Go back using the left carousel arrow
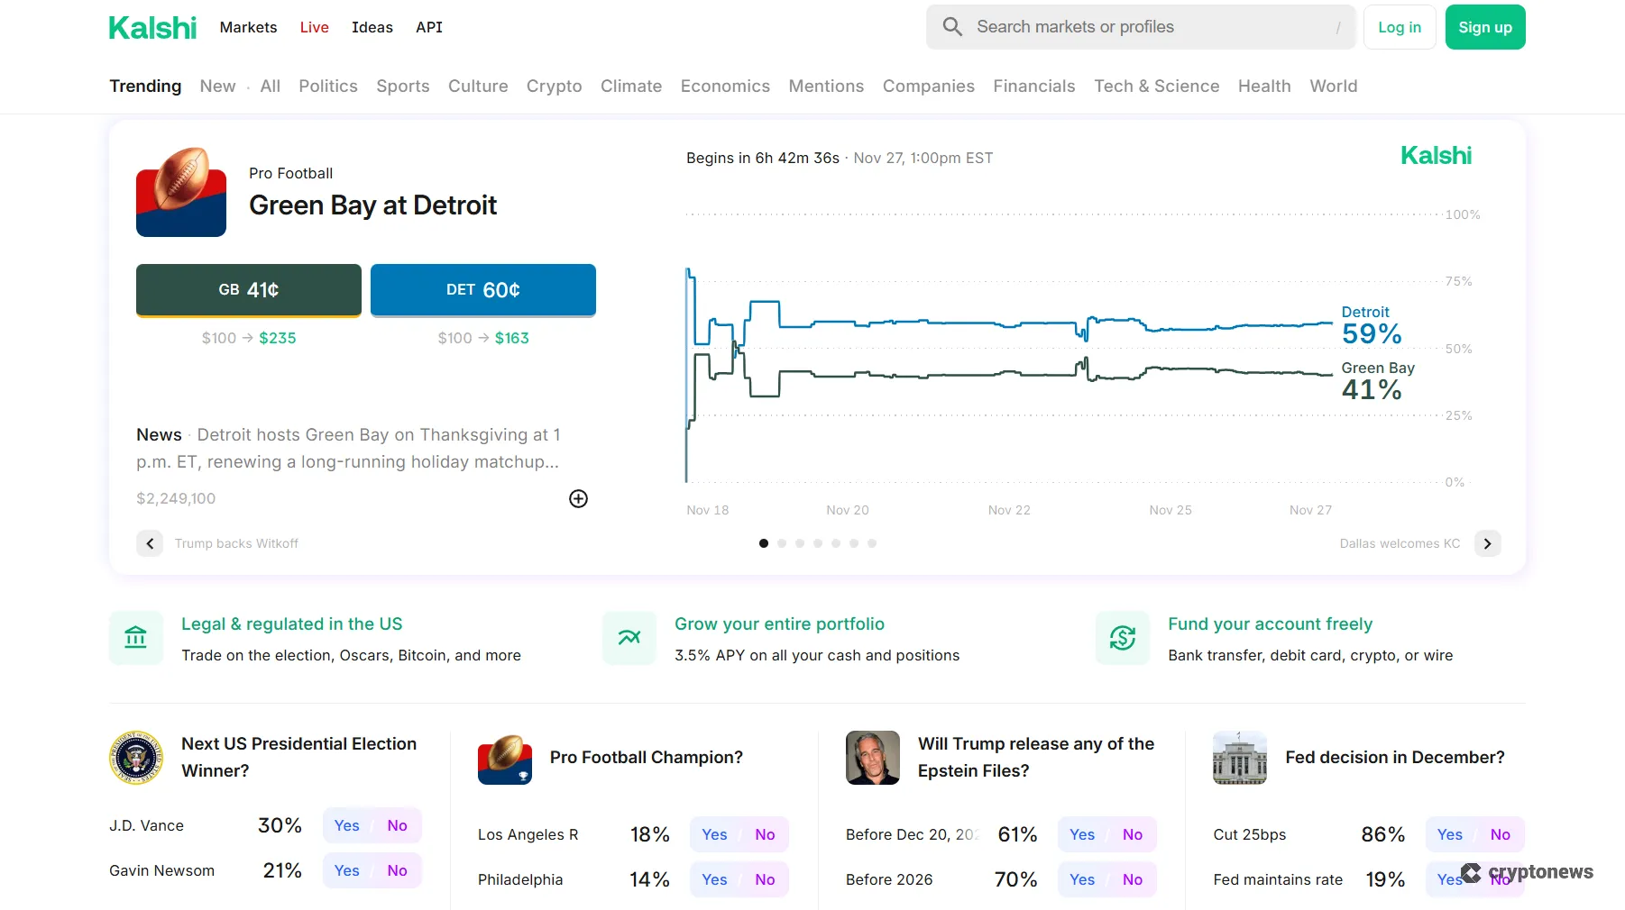This screenshot has width=1625, height=910. [x=150, y=543]
